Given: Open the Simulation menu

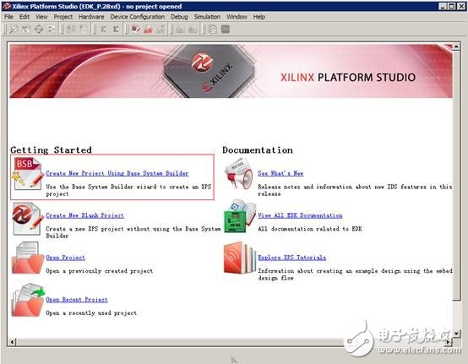Looking at the screenshot, I should (x=207, y=17).
